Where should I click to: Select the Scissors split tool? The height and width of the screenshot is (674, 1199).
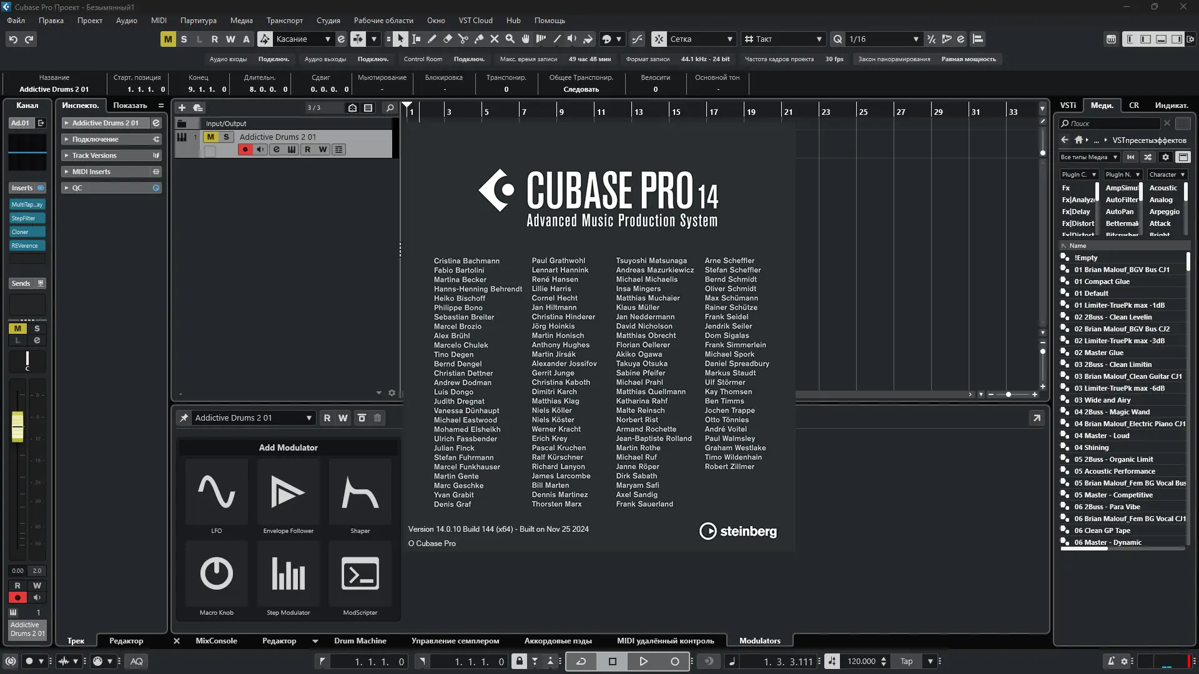point(463,39)
